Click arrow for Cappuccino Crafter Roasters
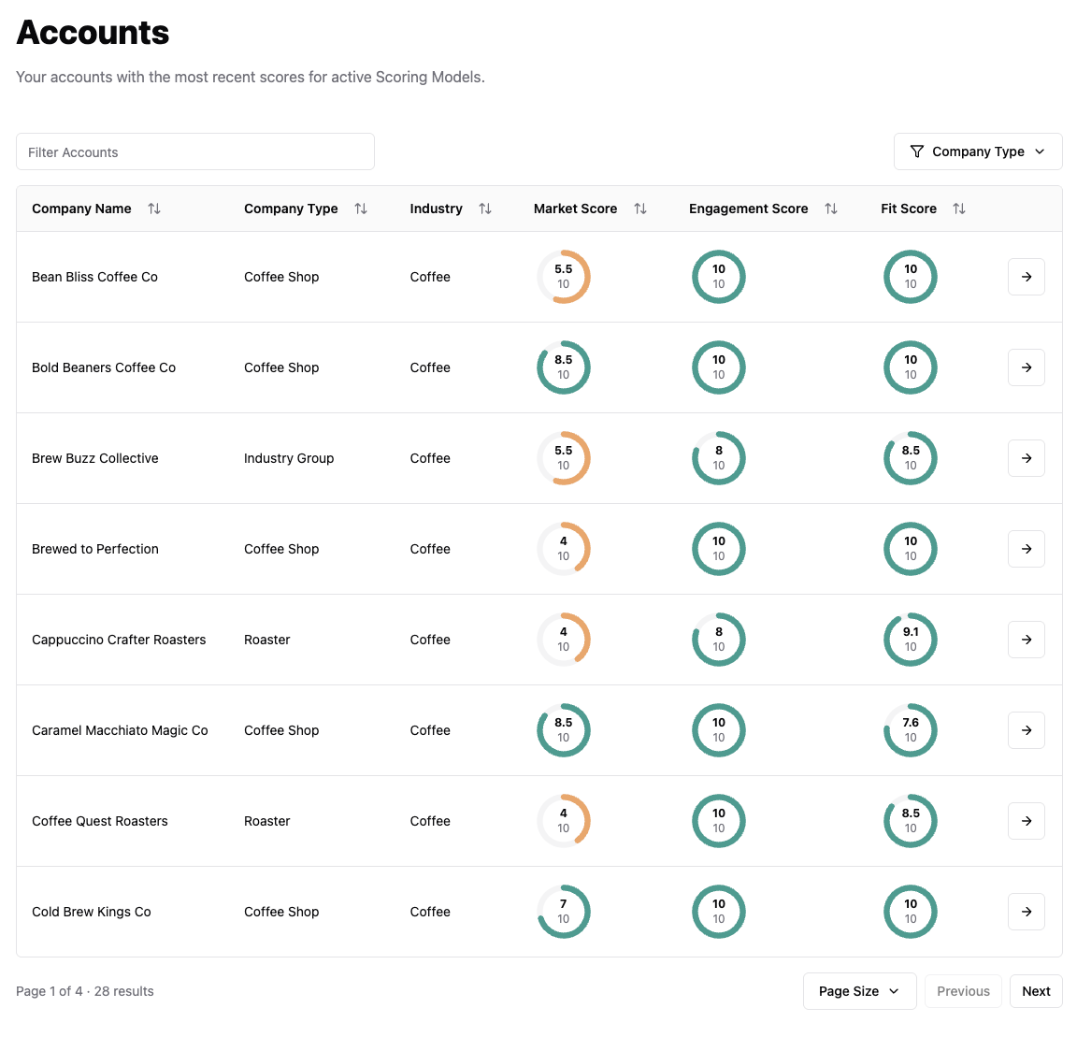Image resolution: width=1077 pixels, height=1051 pixels. point(1026,640)
